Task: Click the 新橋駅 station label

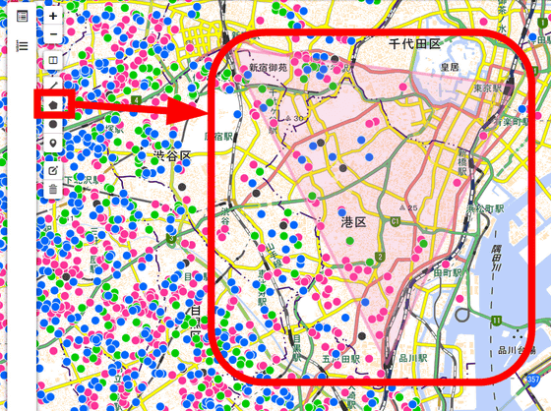Action: click(x=462, y=162)
